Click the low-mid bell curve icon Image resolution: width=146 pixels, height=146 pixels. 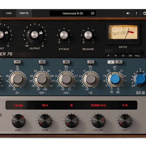(x=42, y=93)
